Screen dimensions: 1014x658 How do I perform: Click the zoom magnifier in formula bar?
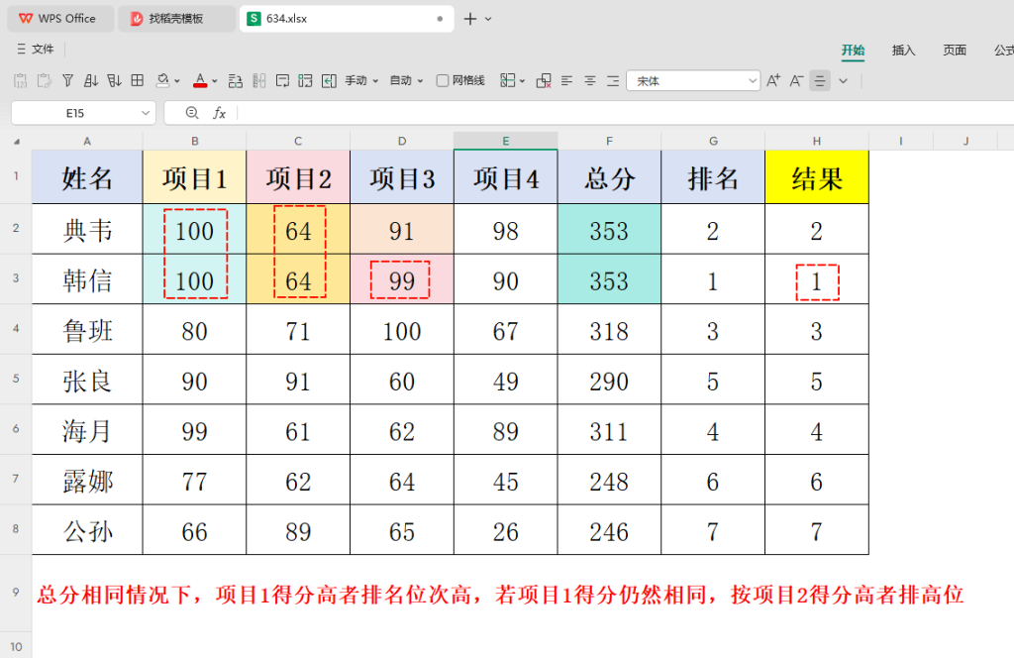tap(192, 113)
